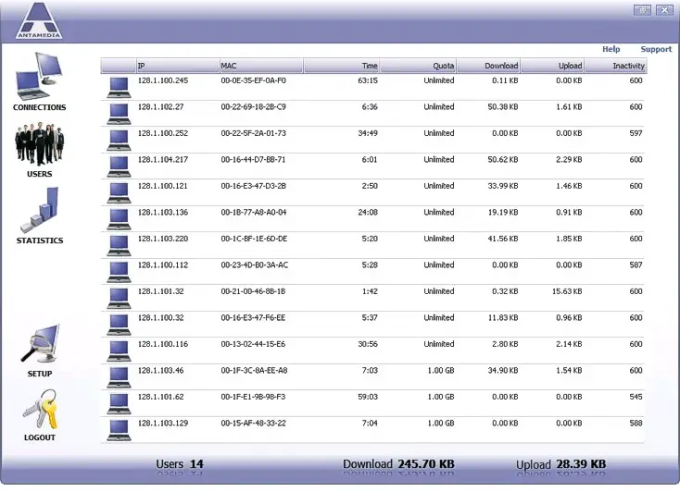Screen dimensions: 680x492
Task: Click the 545 inactivity value
Action: click(x=636, y=397)
